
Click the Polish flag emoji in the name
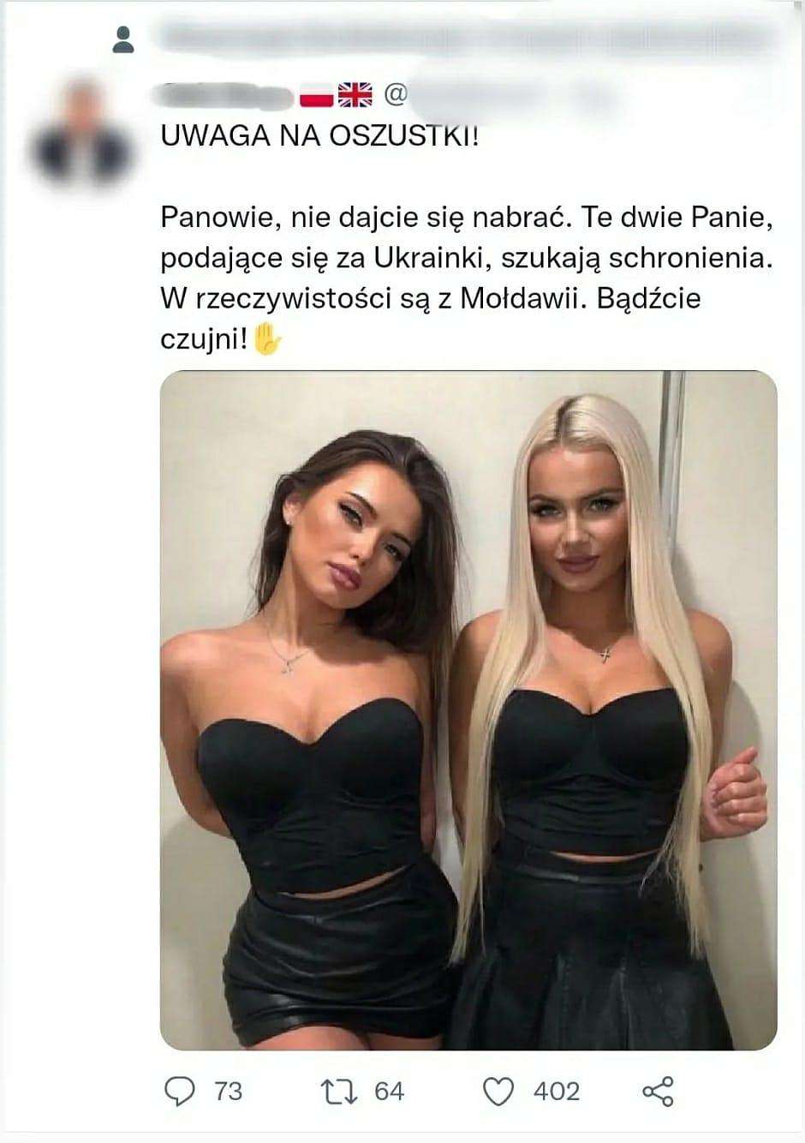[316, 95]
